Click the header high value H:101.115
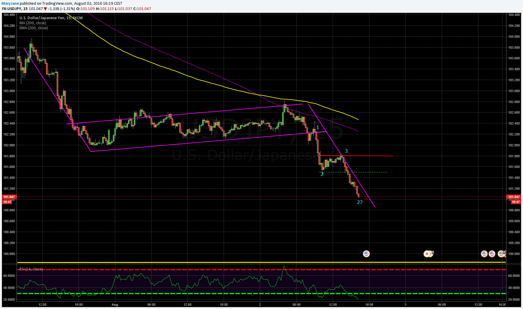This screenshot has height=309, width=523. click(x=105, y=9)
